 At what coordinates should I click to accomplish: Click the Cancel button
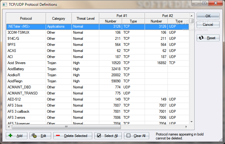[208, 25]
